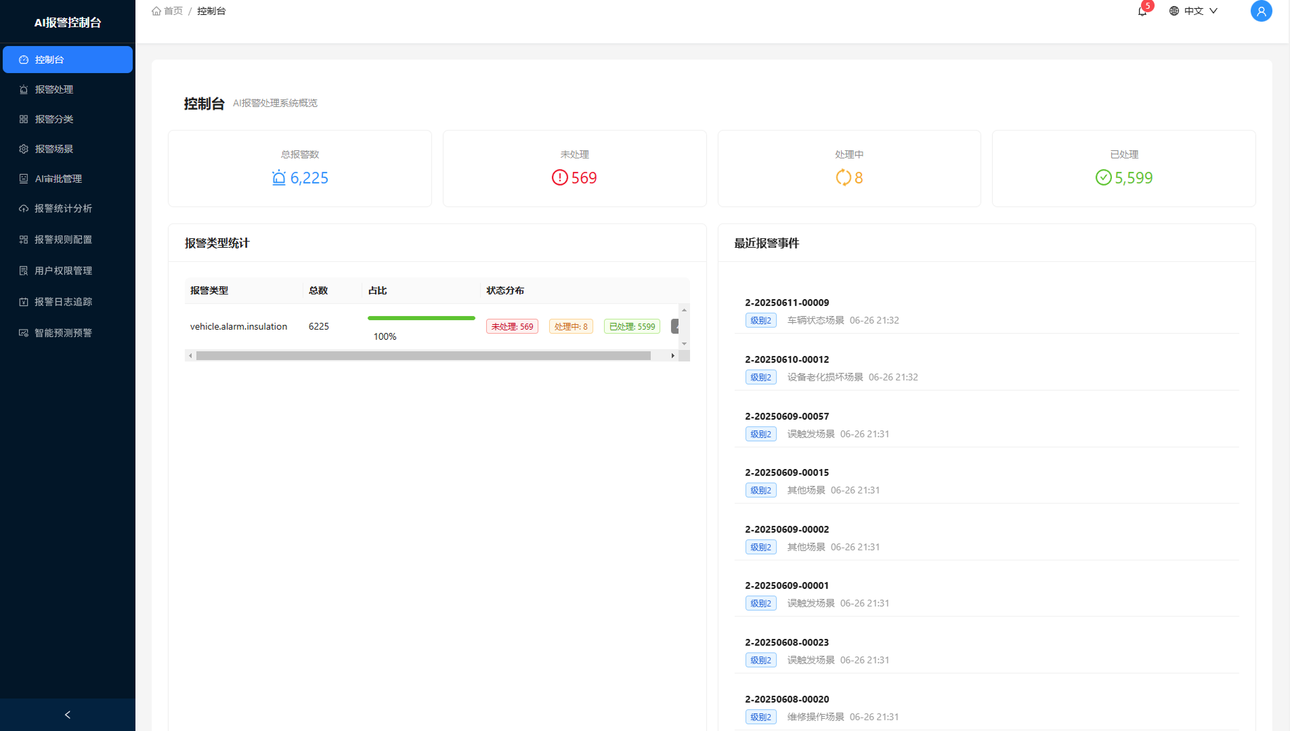Open 智能预测预警 from the sidebar

(63, 333)
